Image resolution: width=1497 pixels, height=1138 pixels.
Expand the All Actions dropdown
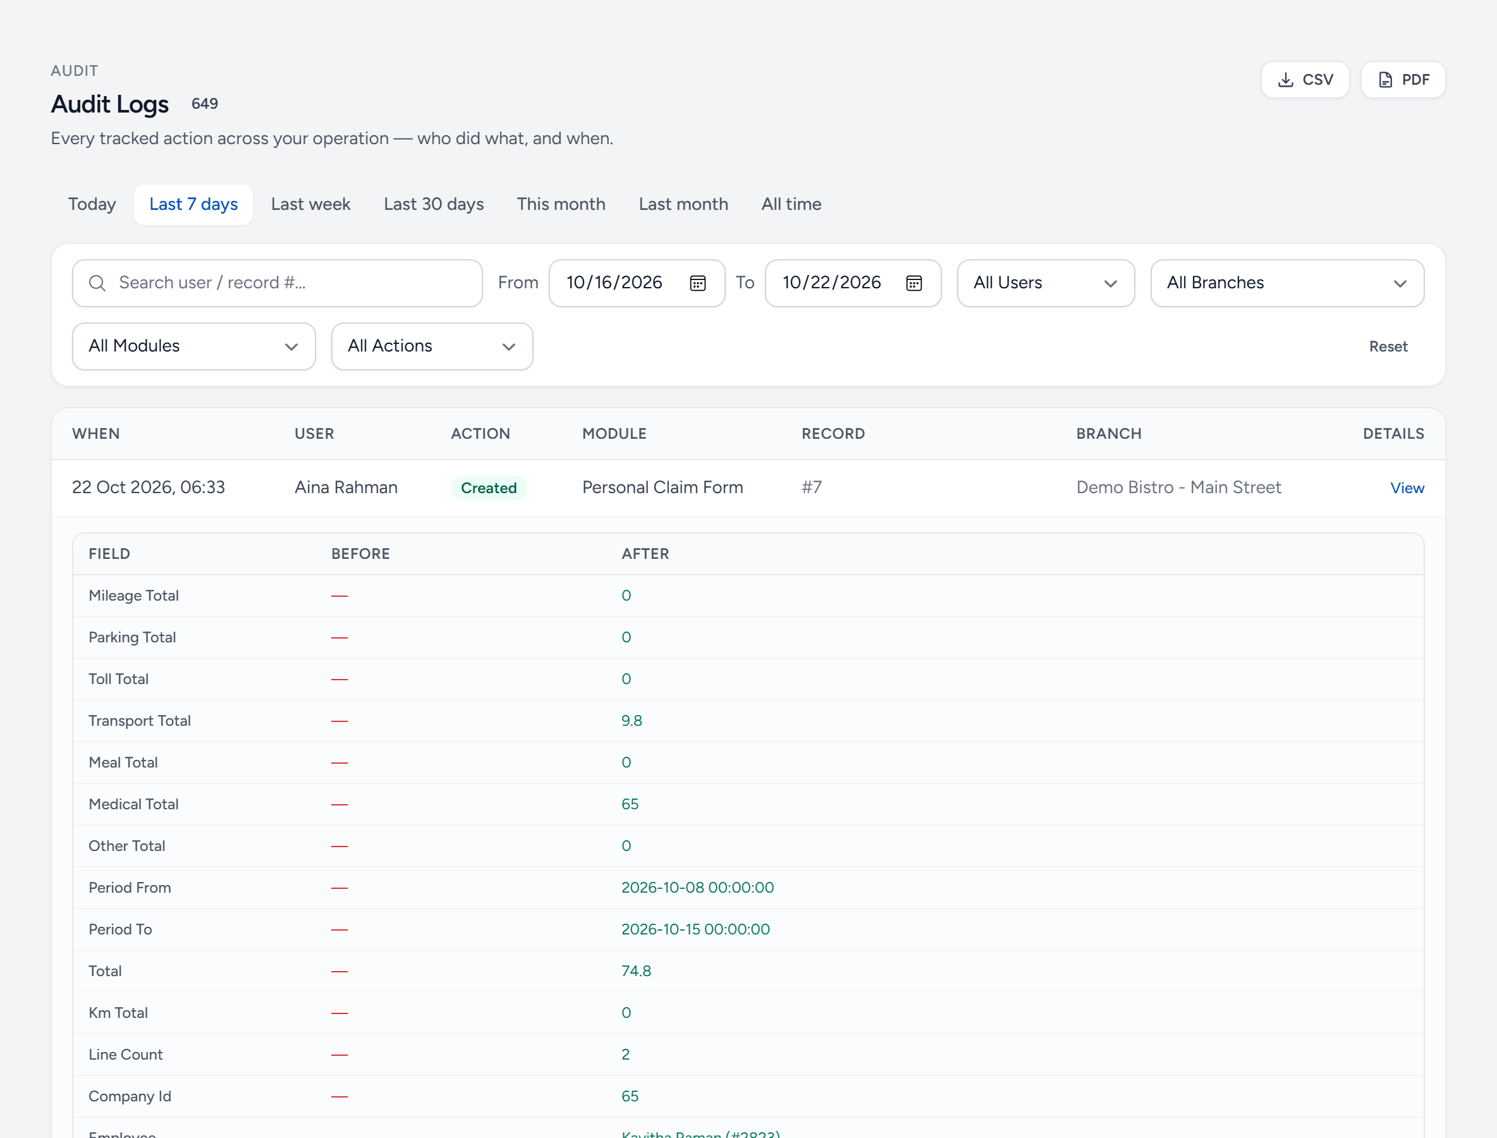coord(432,346)
